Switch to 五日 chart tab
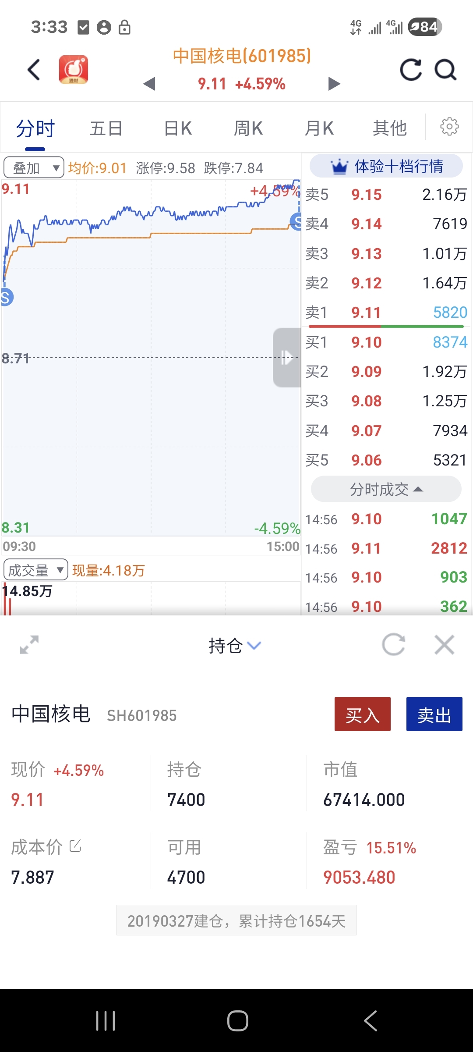 coord(106,128)
